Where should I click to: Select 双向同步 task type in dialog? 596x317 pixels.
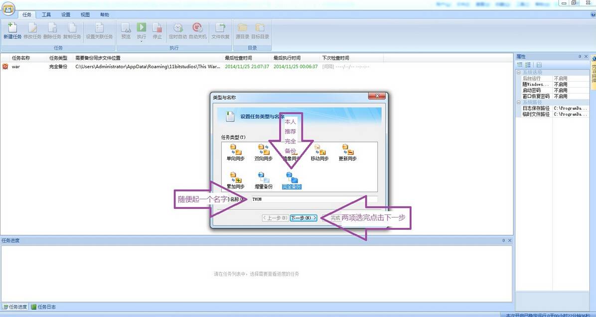[264, 153]
